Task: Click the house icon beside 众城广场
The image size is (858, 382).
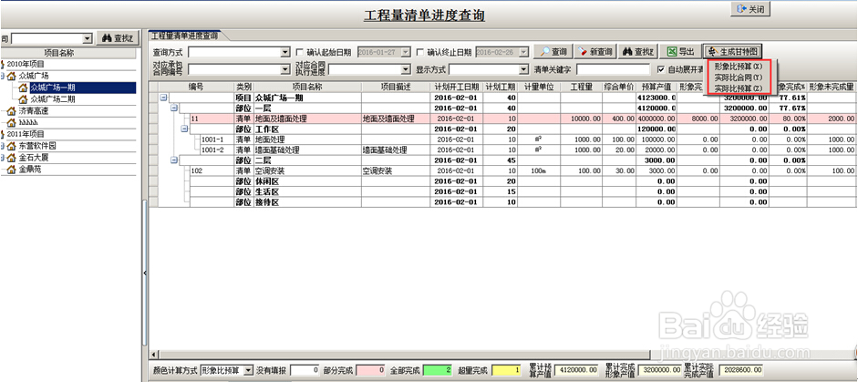Action: [12, 76]
